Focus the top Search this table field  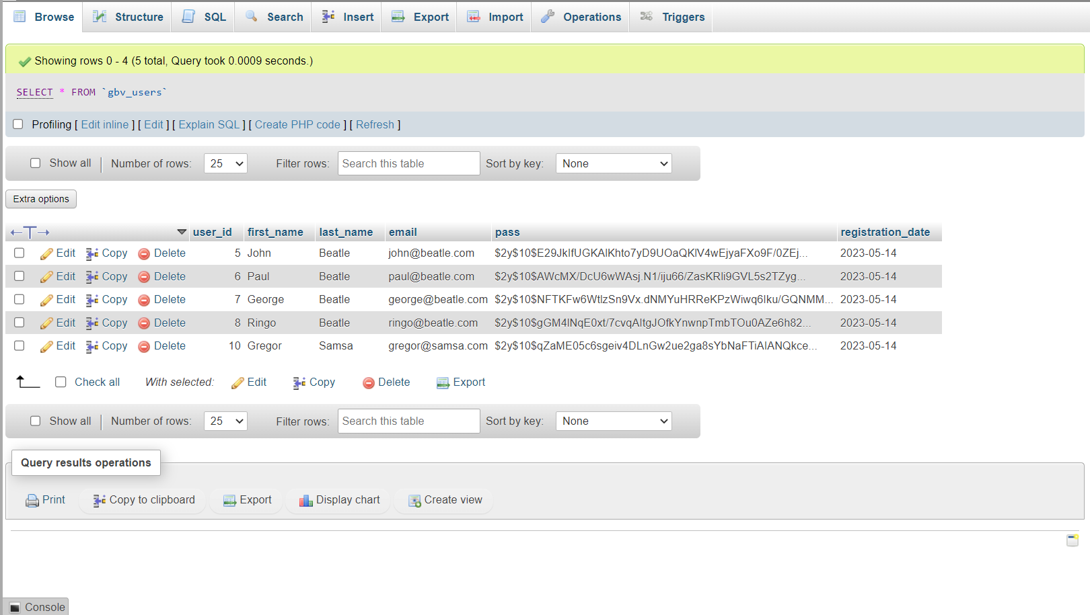408,163
